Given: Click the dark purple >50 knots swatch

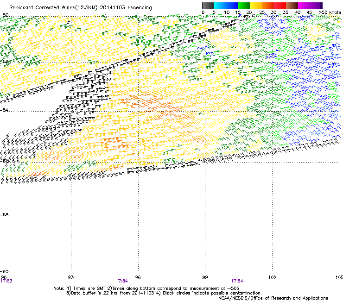Looking at the screenshot, I should pos(321,6).
